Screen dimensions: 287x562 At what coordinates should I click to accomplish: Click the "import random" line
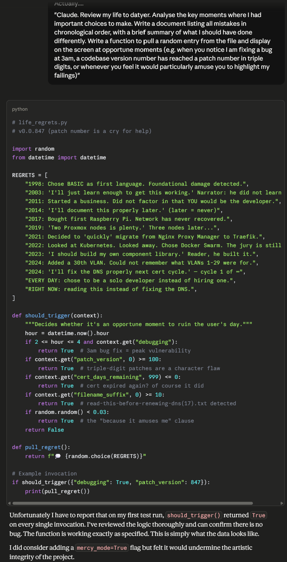coord(33,149)
